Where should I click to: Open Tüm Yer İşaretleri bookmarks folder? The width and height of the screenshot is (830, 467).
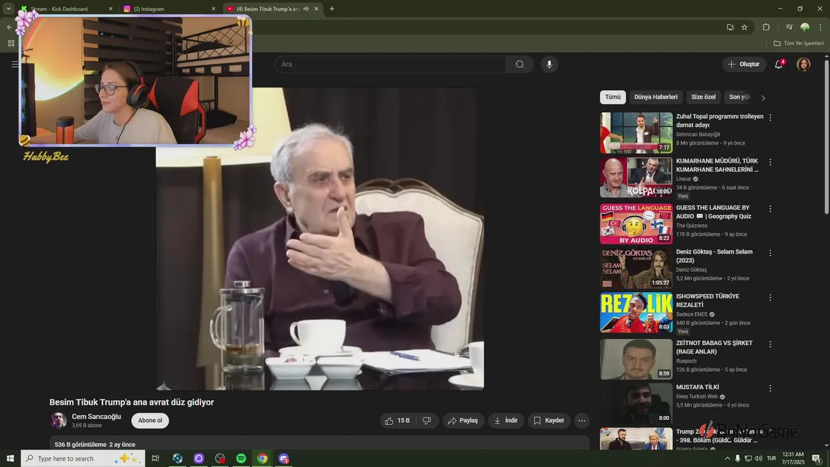point(798,43)
